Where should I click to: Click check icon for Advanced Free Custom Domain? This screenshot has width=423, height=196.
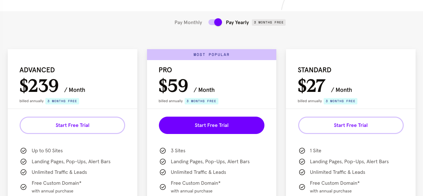coord(23,187)
